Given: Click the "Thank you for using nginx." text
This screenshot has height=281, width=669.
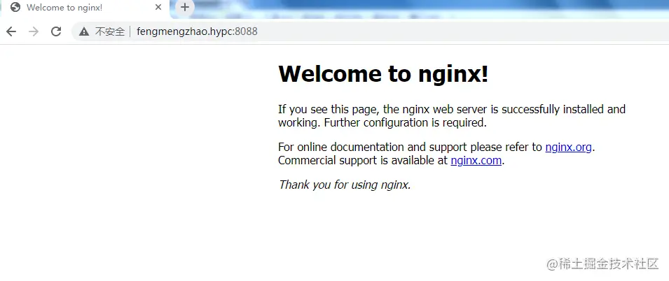Looking at the screenshot, I should [345, 185].
